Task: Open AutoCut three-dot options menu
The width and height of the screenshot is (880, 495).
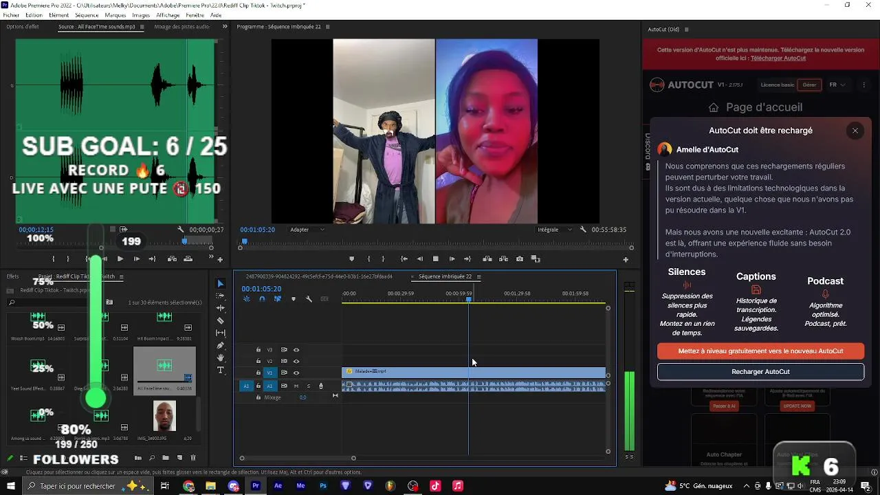Action: coord(864,85)
